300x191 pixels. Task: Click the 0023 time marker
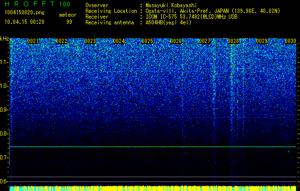point(90,41)
